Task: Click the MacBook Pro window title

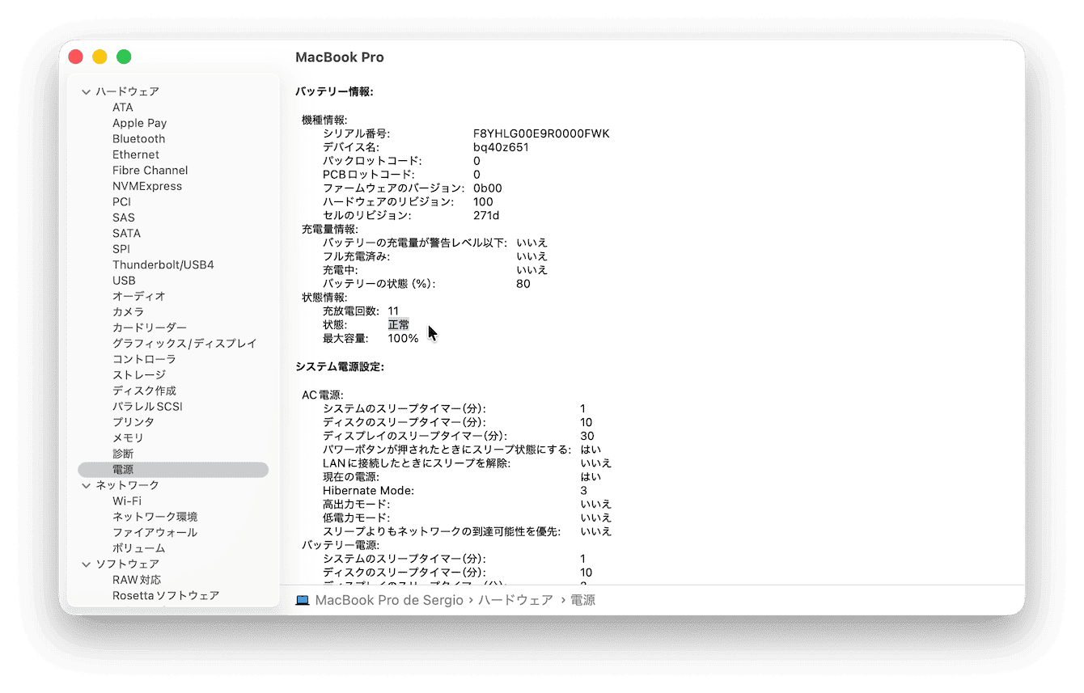Action: pos(340,57)
